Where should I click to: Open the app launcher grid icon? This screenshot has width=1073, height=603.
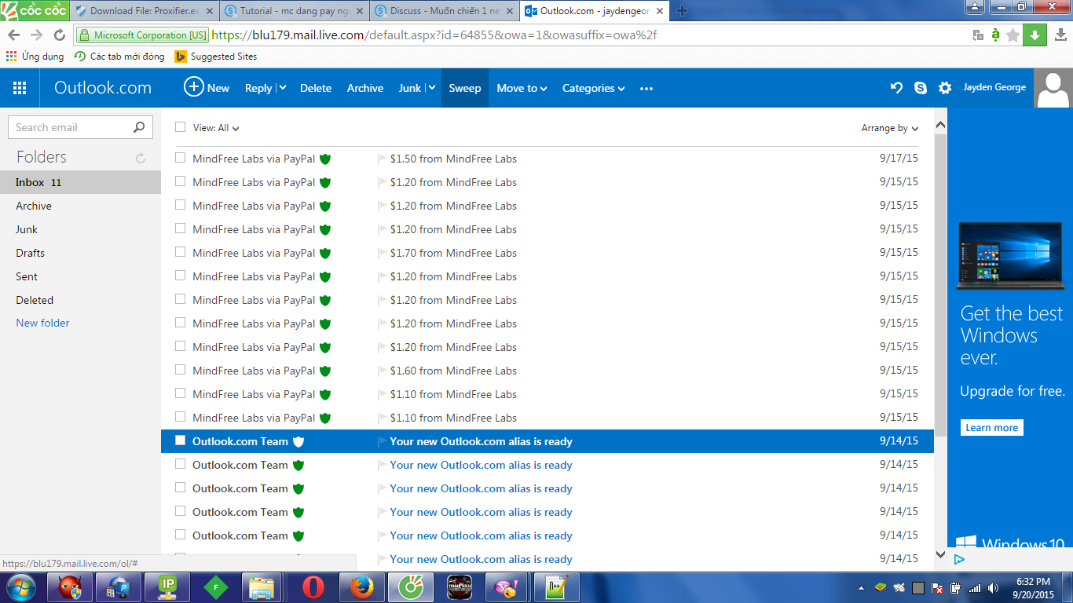(x=20, y=88)
